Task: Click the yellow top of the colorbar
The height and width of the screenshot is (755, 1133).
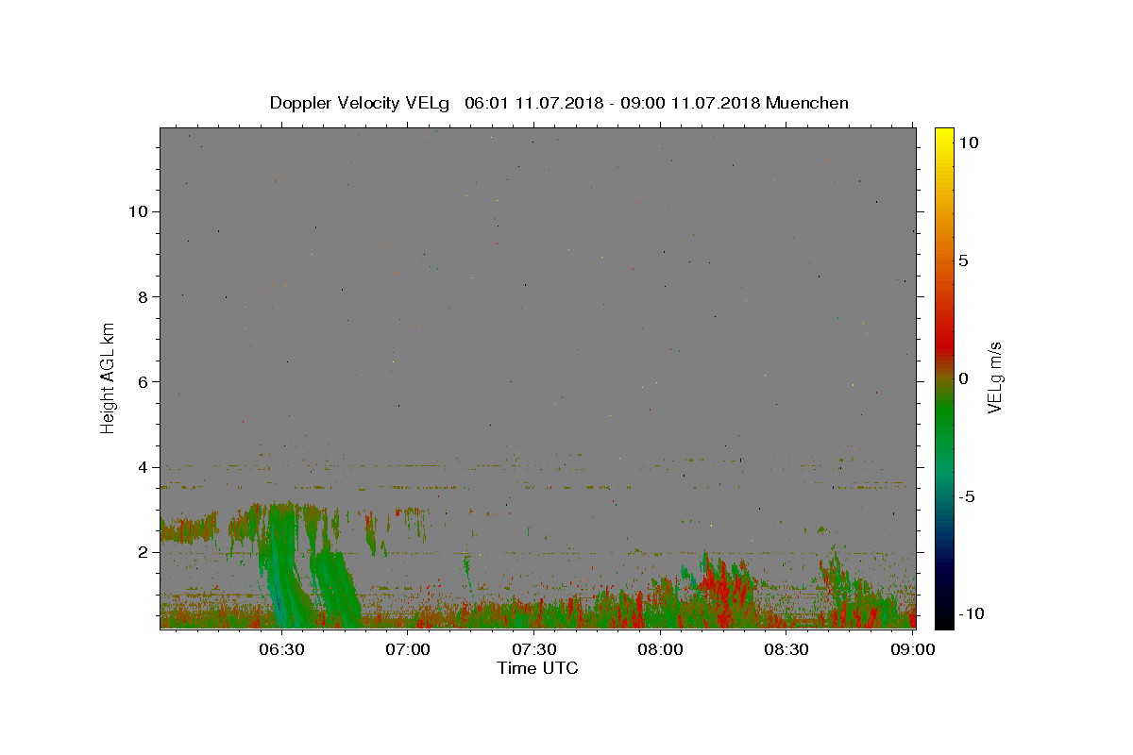Action: click(944, 137)
